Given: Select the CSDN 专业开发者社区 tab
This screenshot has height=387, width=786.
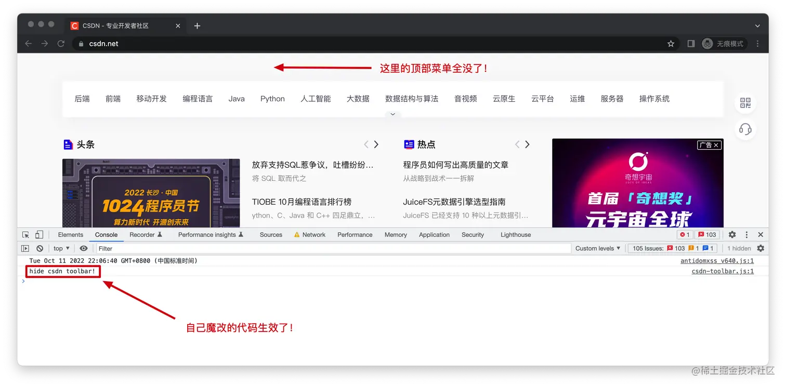Looking at the screenshot, I should click(x=125, y=25).
